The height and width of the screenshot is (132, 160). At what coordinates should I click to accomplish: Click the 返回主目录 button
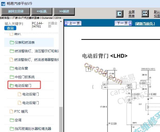(x=16, y=11)
